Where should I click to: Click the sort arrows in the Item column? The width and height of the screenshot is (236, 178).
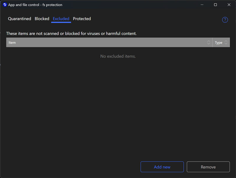tap(209, 43)
